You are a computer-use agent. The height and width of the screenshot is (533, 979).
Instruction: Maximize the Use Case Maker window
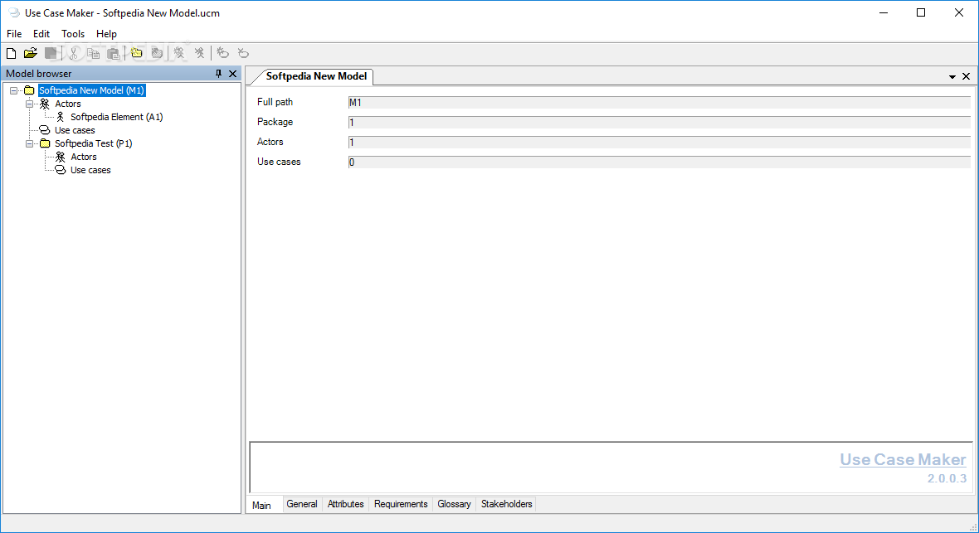921,12
